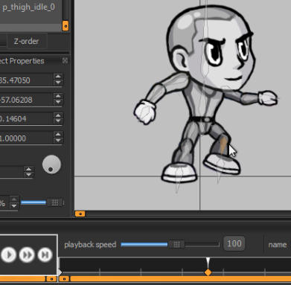Screen dimensions: 291x285
Task: Click the angle rotation dial
Action: pyautogui.click(x=51, y=164)
